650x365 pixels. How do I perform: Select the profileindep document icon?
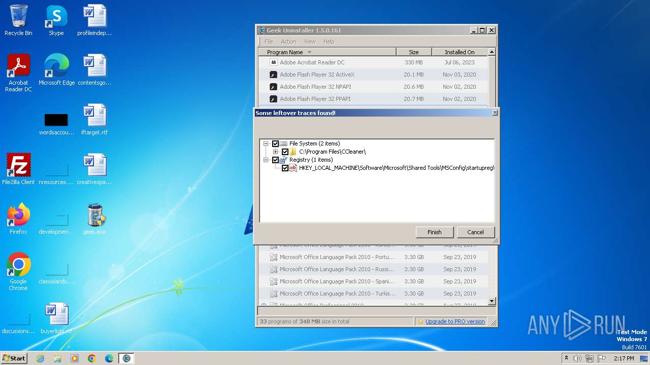coord(94,20)
